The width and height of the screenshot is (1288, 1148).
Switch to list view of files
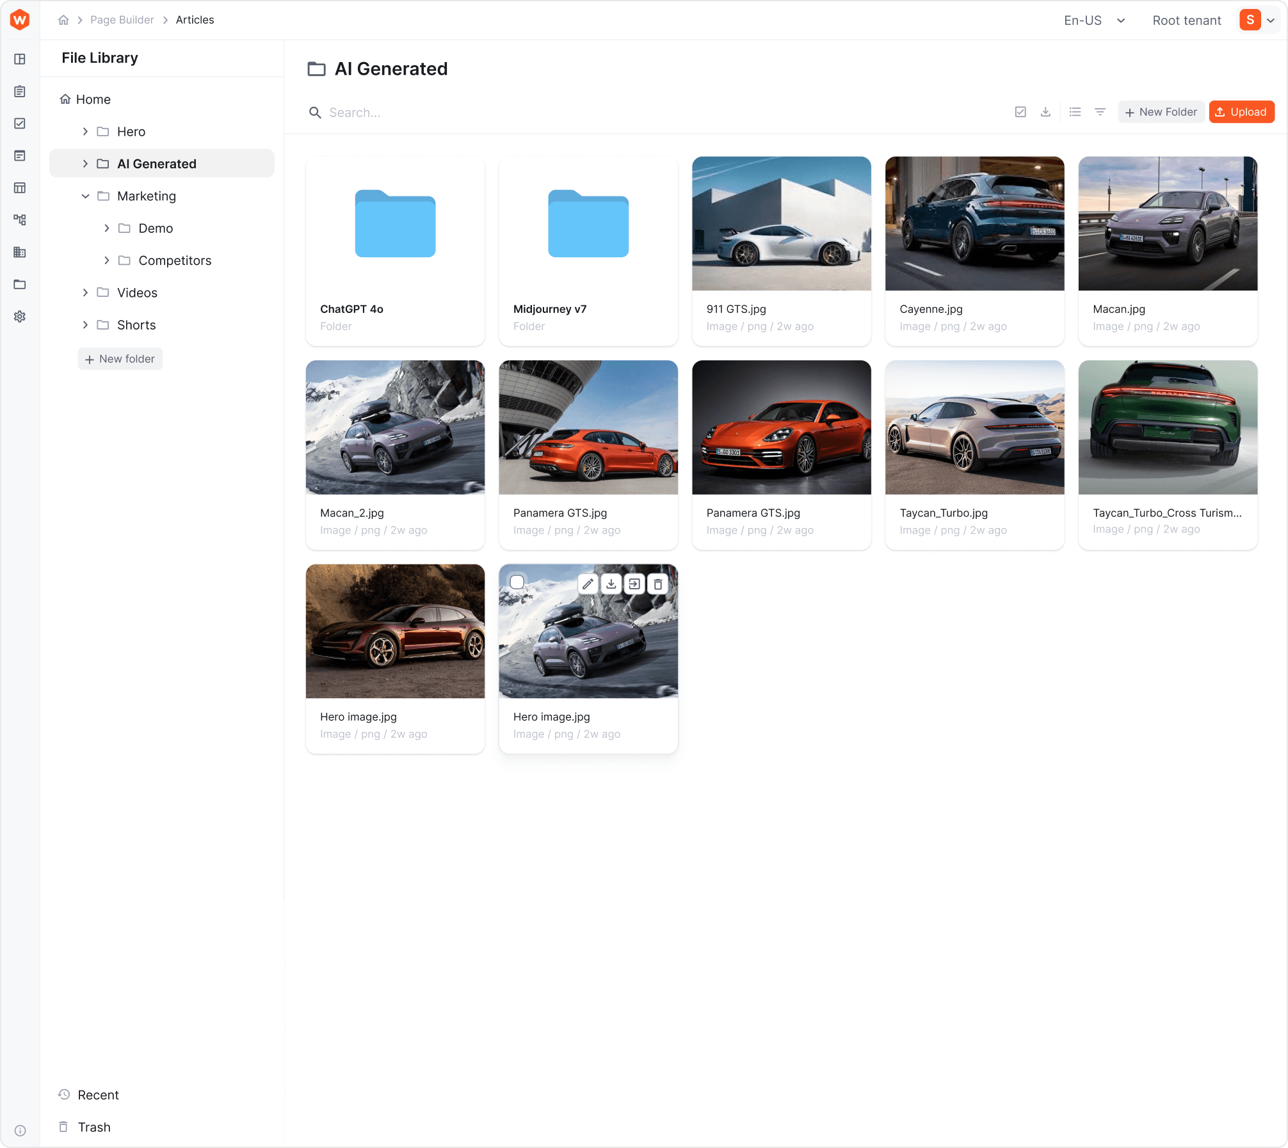pos(1075,111)
